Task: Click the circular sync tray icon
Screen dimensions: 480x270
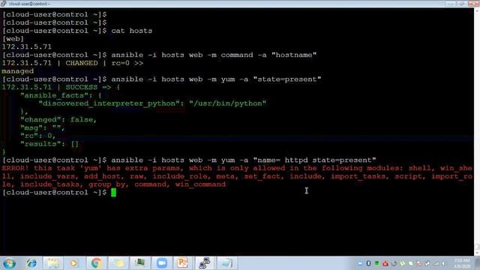Action: pyautogui.click(x=394, y=263)
